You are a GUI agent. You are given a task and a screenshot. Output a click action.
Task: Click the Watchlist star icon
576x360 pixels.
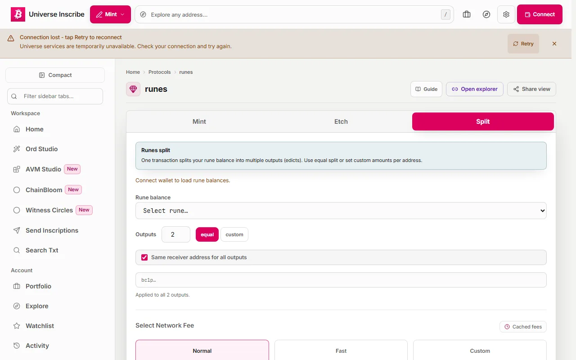coord(17,326)
